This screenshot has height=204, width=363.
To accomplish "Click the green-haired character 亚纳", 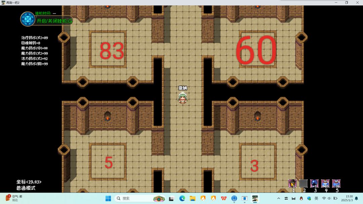I will point(183,98).
